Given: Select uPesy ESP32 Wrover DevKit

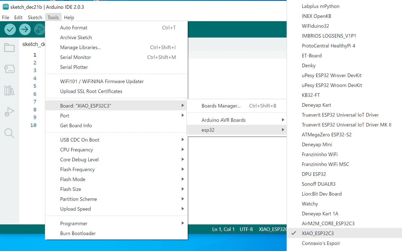Looking at the screenshot, I should (344, 75).
